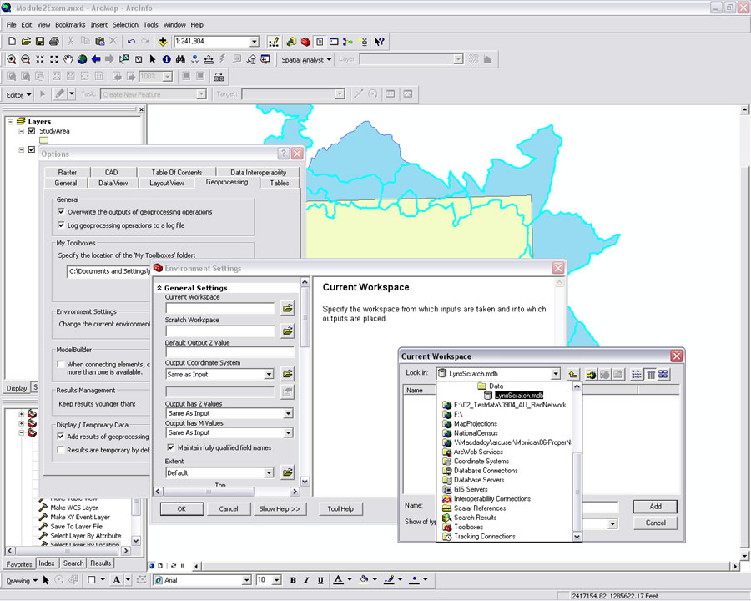Save the map document
Image resolution: width=751 pixels, height=601 pixels.
tap(40, 41)
